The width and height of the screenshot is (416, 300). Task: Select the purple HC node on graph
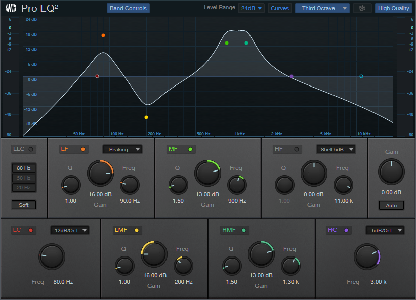292,76
